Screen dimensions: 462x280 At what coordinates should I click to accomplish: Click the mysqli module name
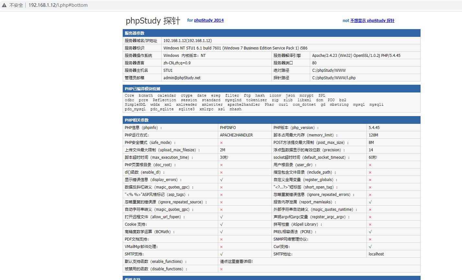click(377, 105)
